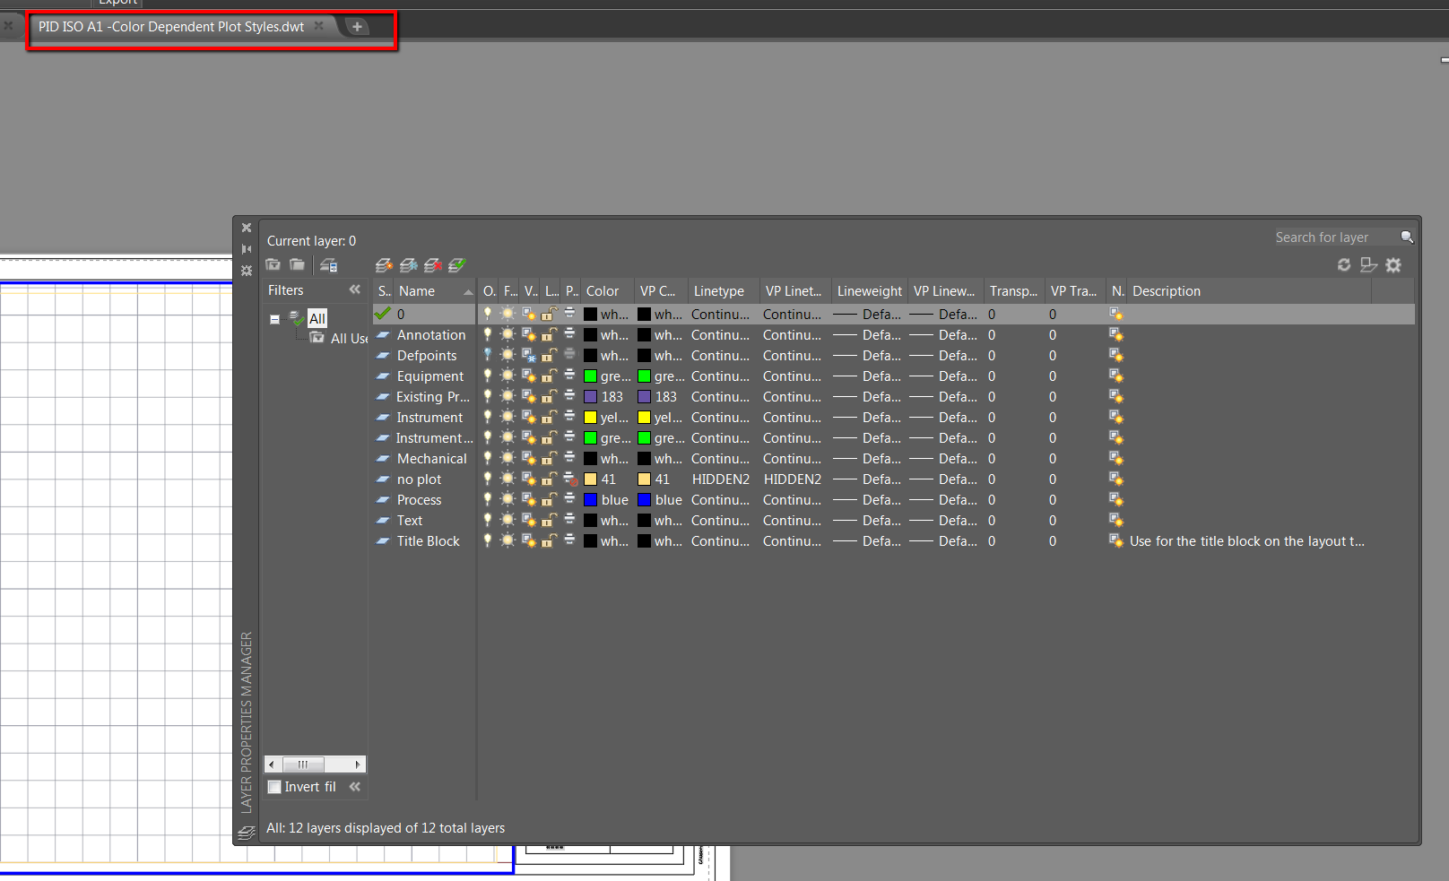Collapse the Filters pane with the chevron
Viewport: 1449px width, 881px height.
point(354,289)
